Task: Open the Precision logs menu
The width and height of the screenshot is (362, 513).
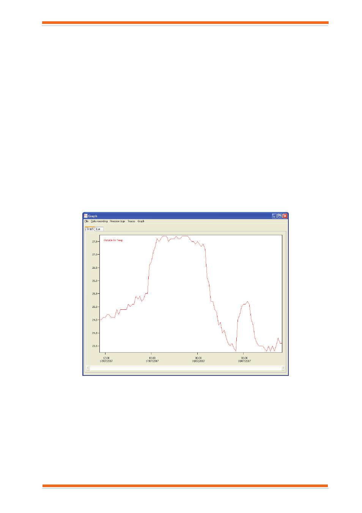Action: 117,221
